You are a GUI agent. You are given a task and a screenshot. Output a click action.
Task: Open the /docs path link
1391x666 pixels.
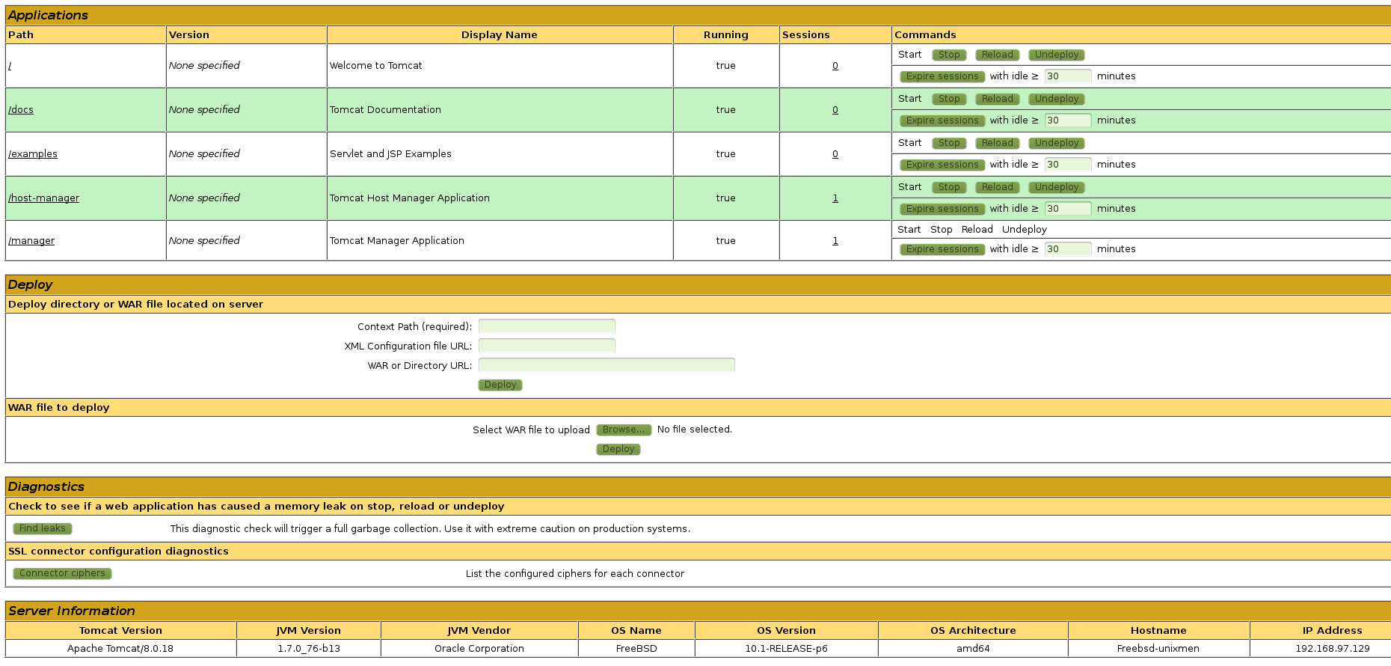point(21,110)
